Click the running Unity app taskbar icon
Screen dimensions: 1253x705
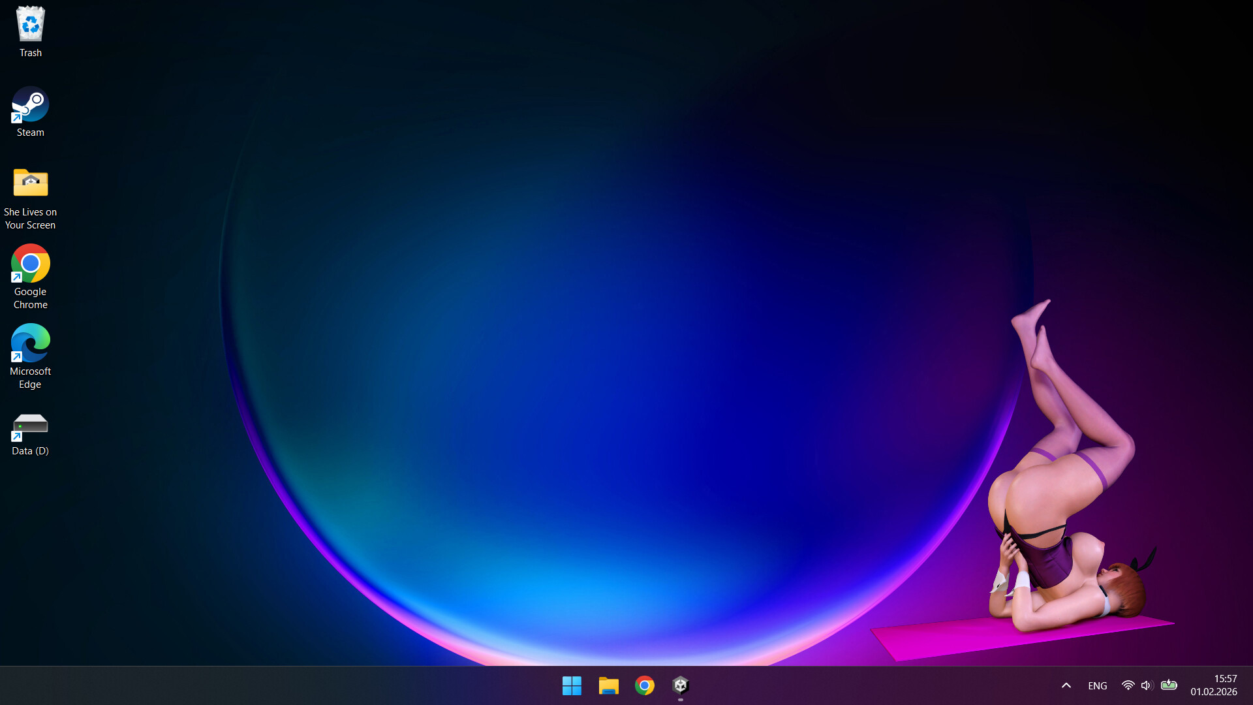pos(681,685)
